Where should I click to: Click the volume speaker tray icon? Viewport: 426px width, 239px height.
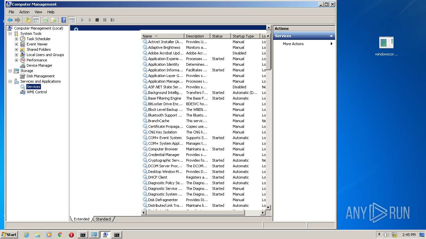point(386,235)
